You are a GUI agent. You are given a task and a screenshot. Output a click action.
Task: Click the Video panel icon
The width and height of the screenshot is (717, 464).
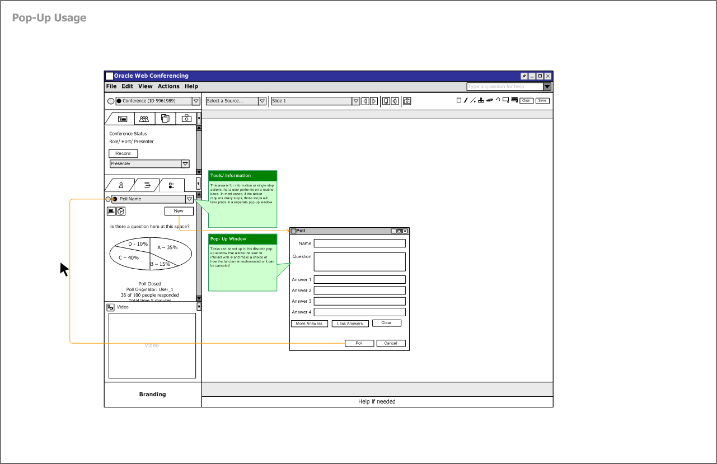click(111, 307)
